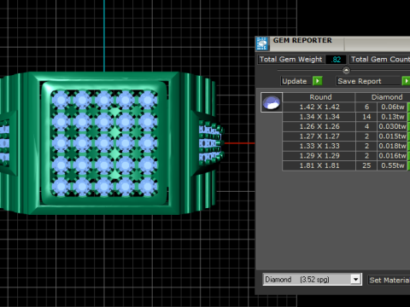Select the round gem shape thumbnail

pyautogui.click(x=272, y=102)
